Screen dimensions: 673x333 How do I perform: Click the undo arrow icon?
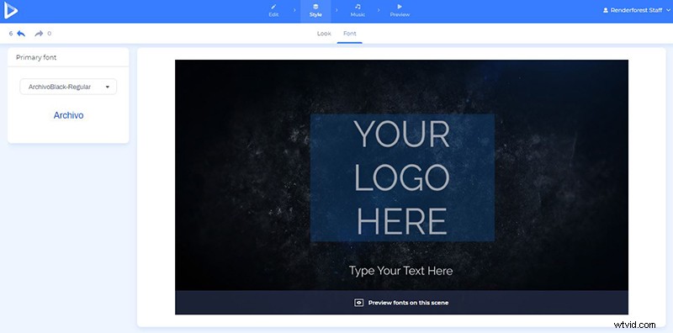tap(20, 34)
